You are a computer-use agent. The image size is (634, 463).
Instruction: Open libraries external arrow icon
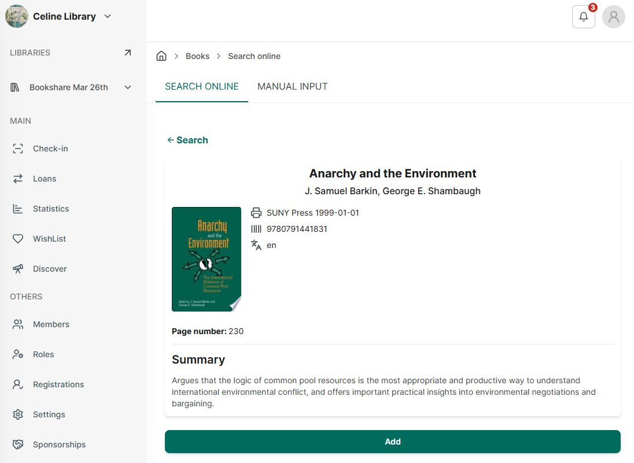click(128, 53)
